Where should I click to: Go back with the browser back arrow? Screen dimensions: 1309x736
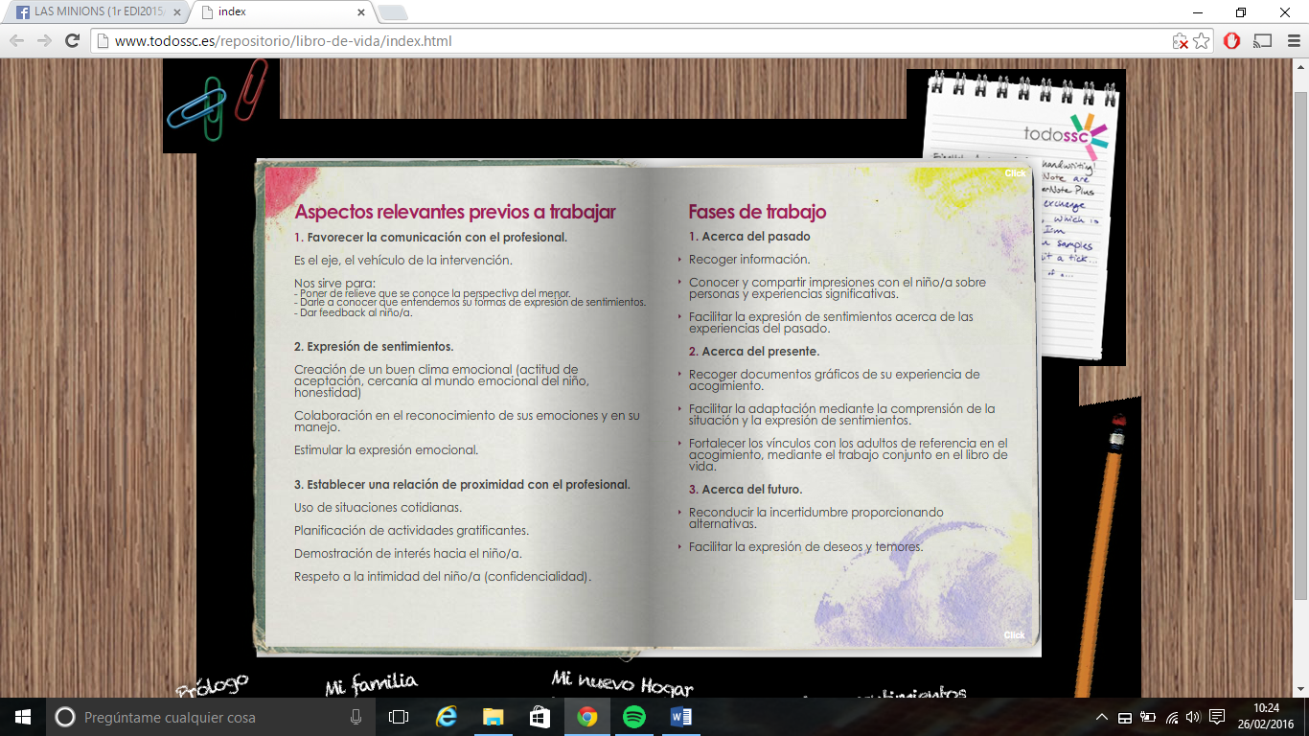[16, 41]
